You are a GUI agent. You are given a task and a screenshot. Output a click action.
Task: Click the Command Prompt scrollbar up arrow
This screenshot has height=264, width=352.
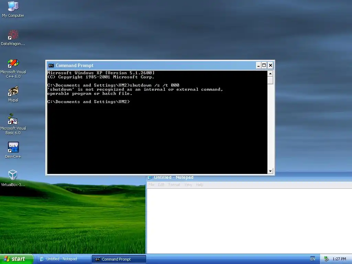pos(270,74)
